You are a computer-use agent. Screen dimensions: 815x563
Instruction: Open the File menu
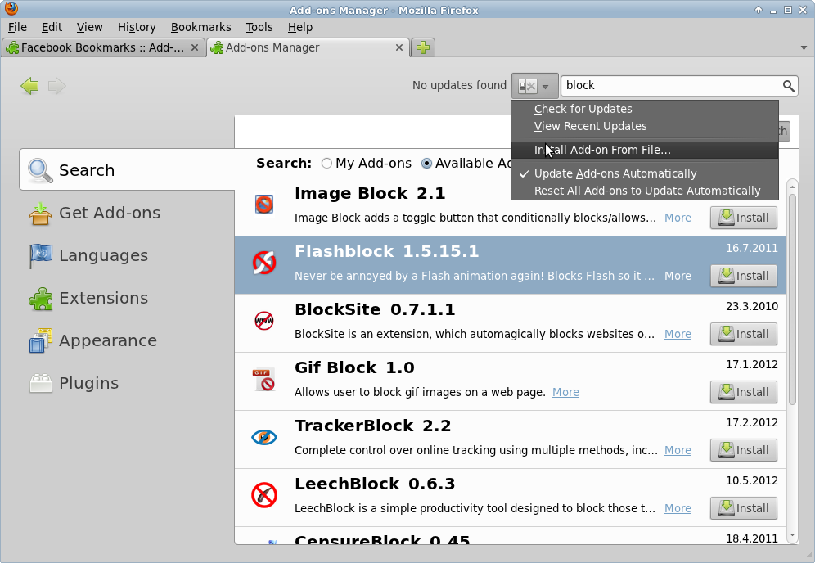coord(18,27)
